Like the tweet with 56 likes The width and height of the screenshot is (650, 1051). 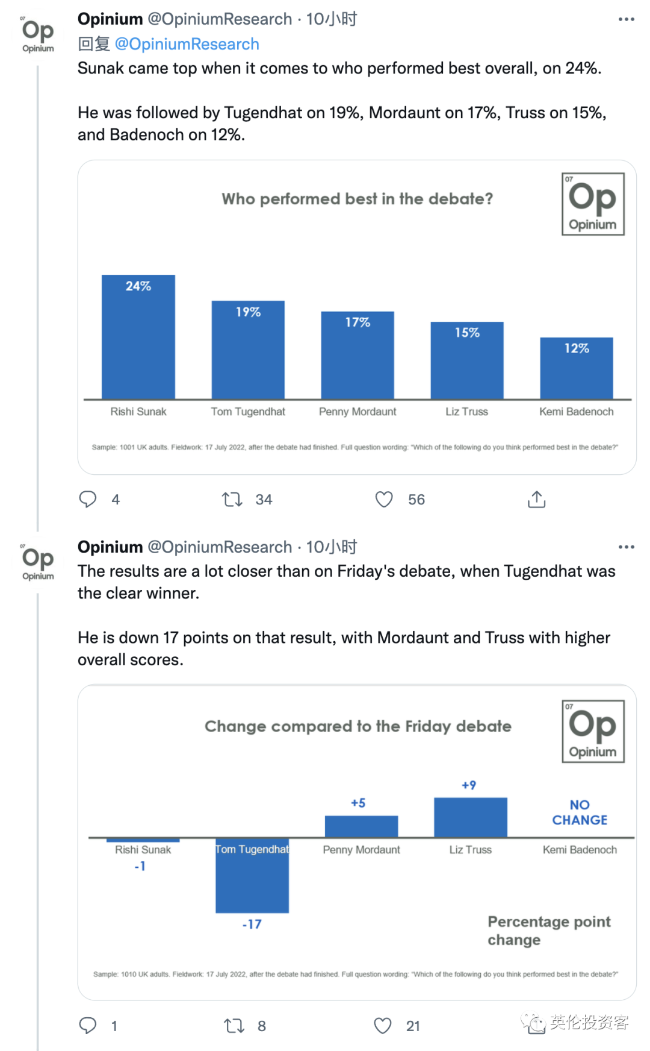pyautogui.click(x=384, y=499)
